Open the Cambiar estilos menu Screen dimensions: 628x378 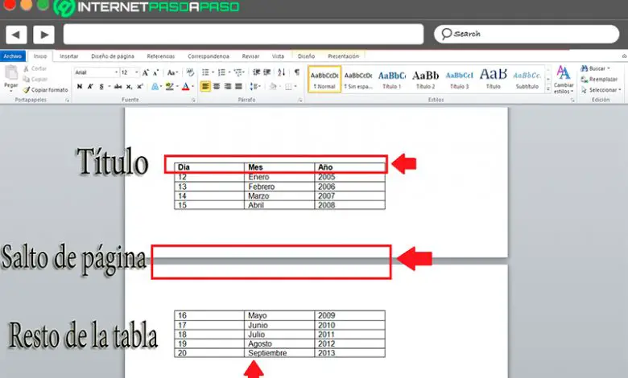[564, 80]
